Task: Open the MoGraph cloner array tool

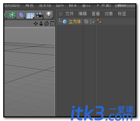Action: tap(12, 15)
